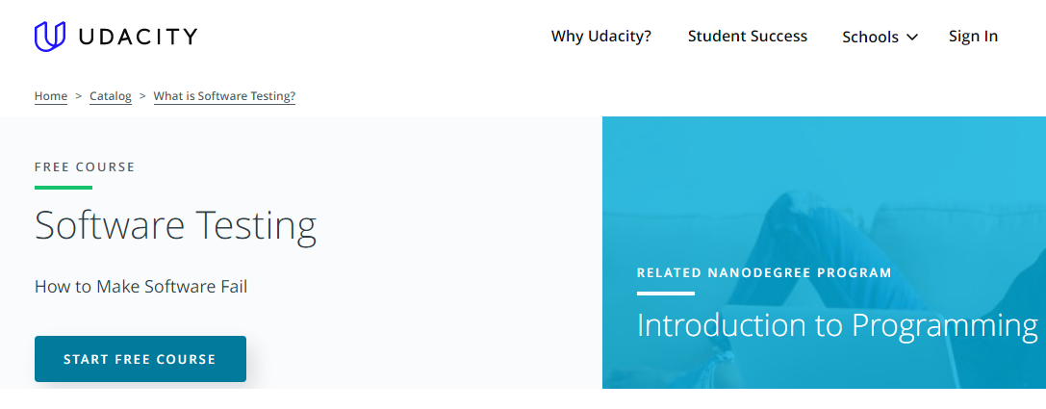Click the breadcrumb separator arrow after Home
This screenshot has height=409, width=1046.
pos(79,96)
